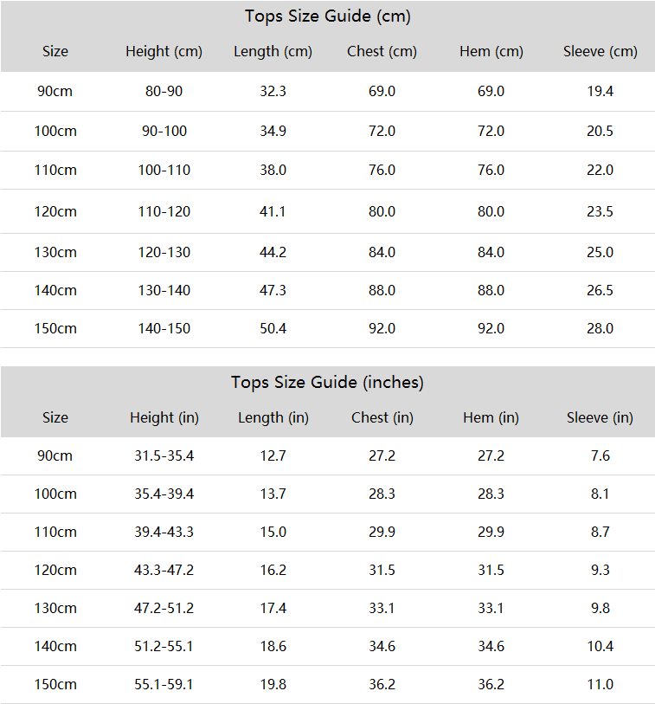Select the Sleeve (cm) column header

pyautogui.click(x=600, y=52)
